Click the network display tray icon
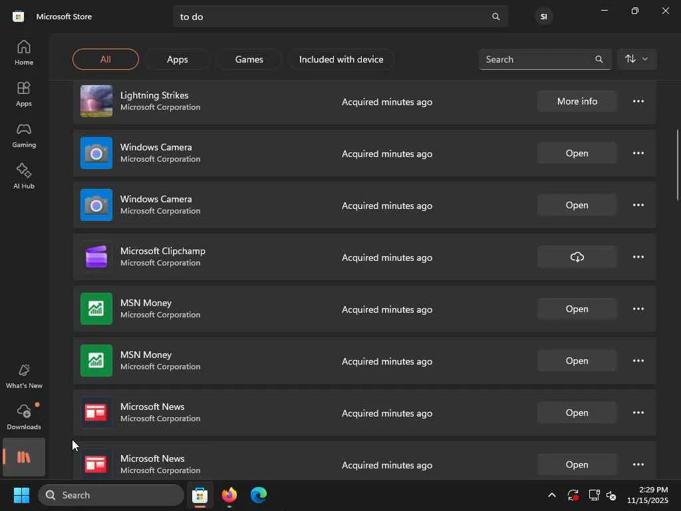The width and height of the screenshot is (681, 511). (x=594, y=495)
